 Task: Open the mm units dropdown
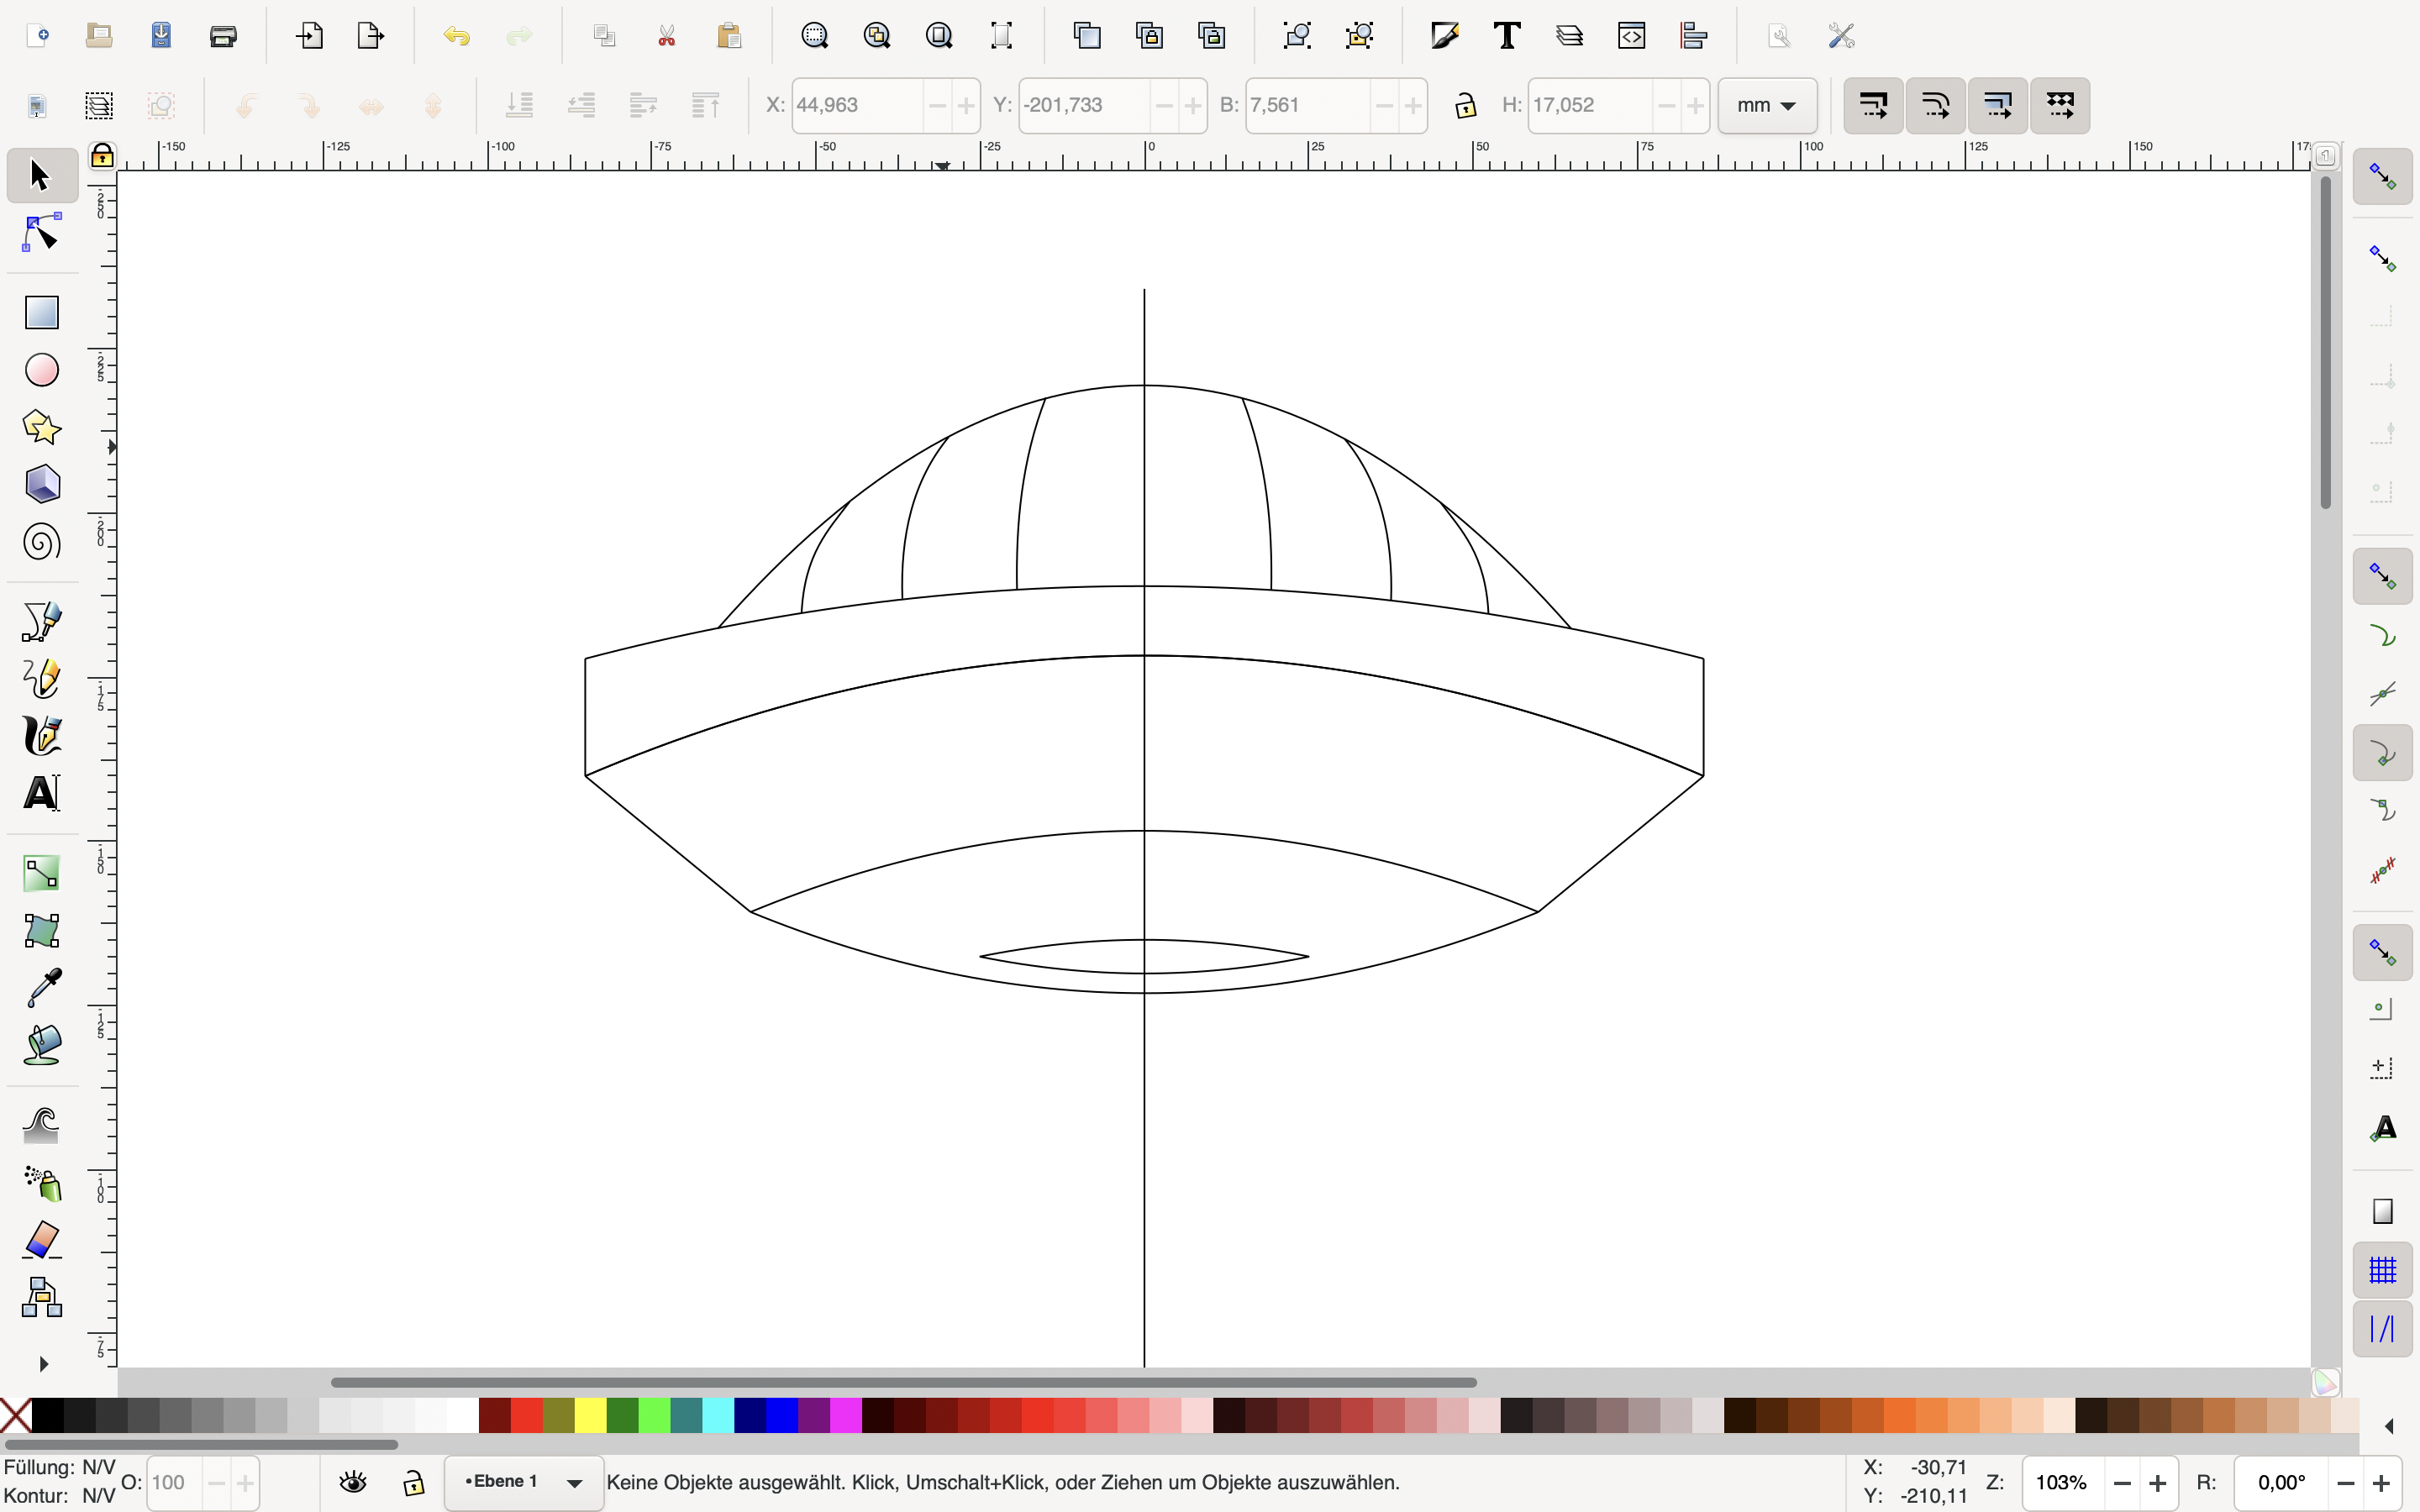(x=1767, y=105)
